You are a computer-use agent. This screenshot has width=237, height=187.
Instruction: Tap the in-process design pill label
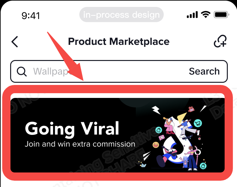click(x=122, y=15)
